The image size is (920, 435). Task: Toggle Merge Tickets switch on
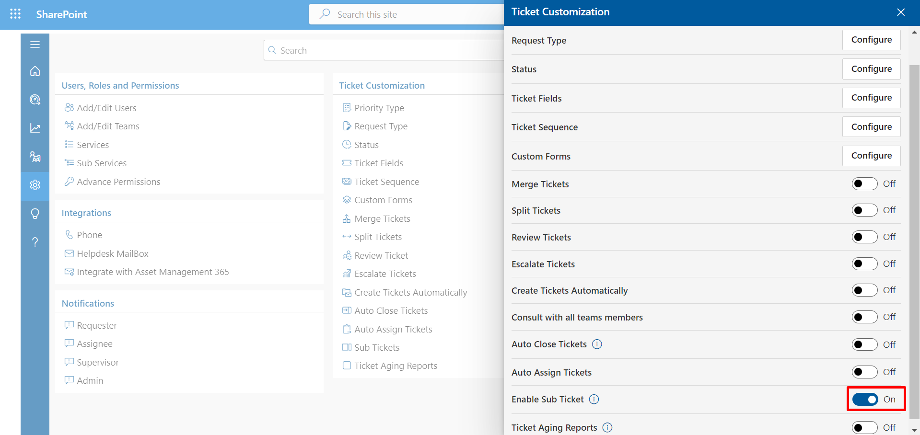click(865, 184)
